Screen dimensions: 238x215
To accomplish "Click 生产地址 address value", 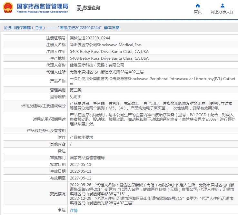I will [x=109, y=58].
